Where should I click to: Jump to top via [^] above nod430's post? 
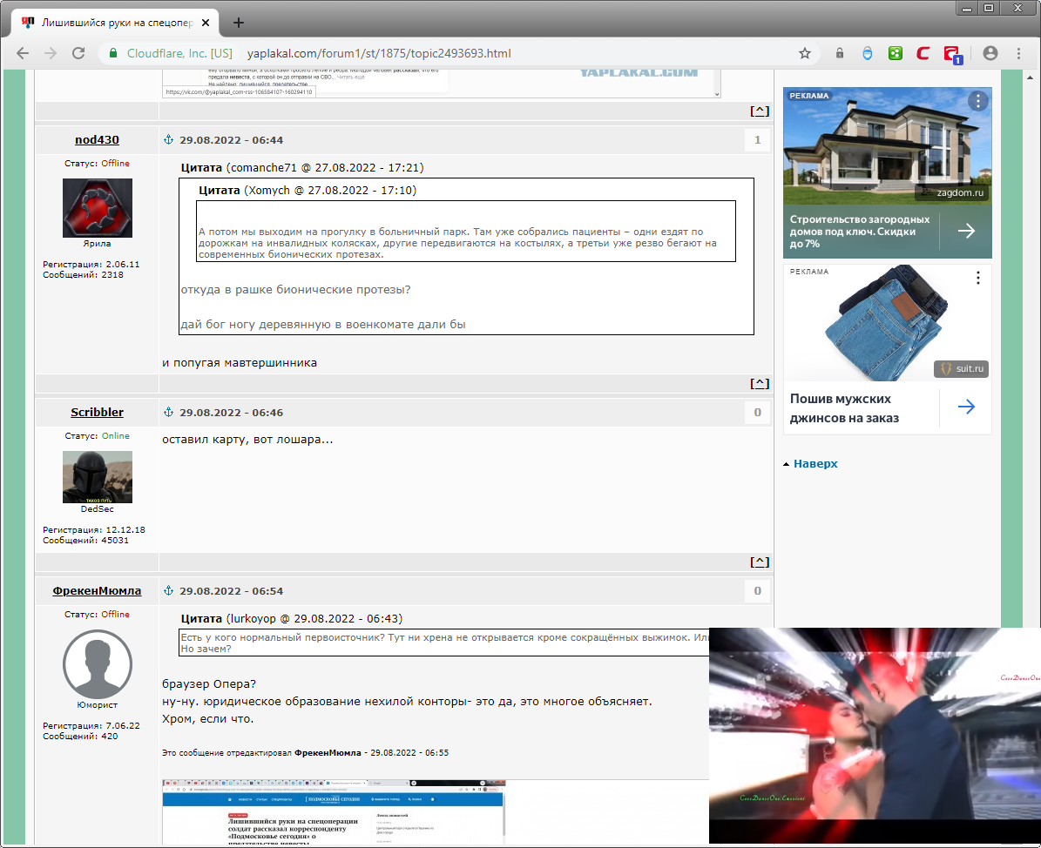(760, 111)
